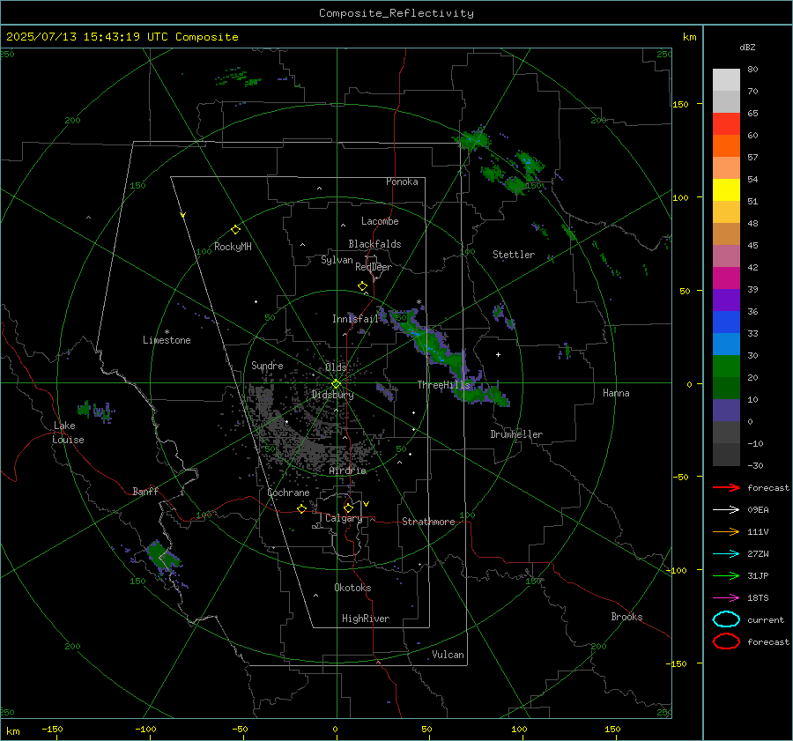Click the cyan 'current' ellipse legend icon
The width and height of the screenshot is (793, 741).
(x=726, y=619)
